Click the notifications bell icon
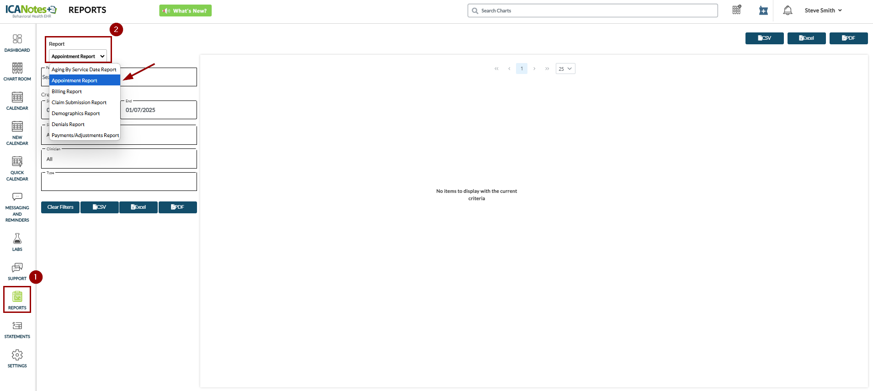 coord(788,11)
